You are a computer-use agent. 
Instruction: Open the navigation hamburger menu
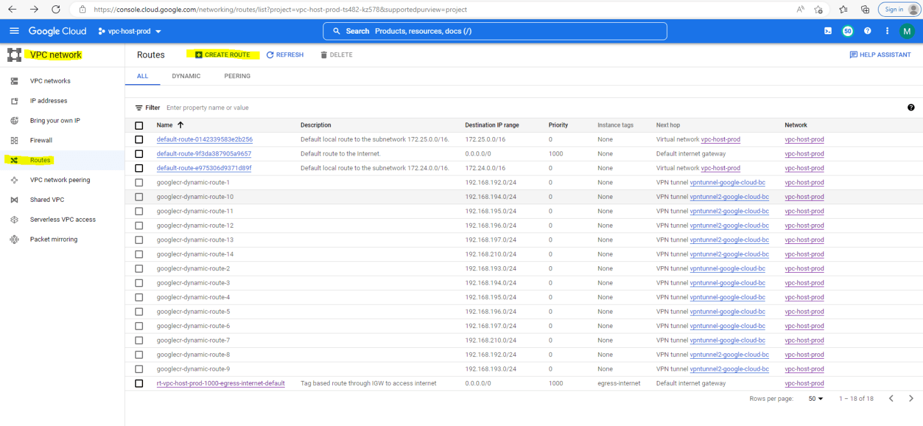(x=14, y=31)
